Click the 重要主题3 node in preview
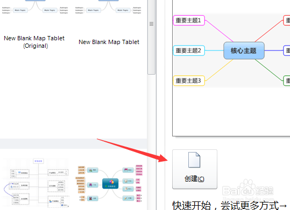The width and height of the screenshot is (290, 210). pos(189,81)
